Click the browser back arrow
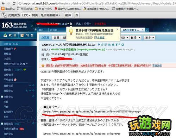Image resolution: width=176 pixels, height=138 pixels. [3, 3]
